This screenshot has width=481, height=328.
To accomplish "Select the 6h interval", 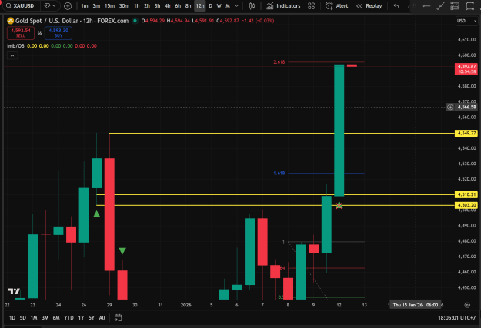I will pos(178,6).
